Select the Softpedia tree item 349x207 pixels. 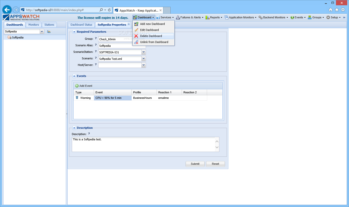click(35, 37)
